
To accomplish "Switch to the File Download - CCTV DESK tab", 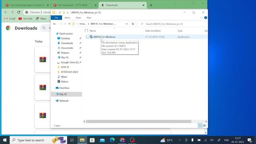I will tap(75, 5).
